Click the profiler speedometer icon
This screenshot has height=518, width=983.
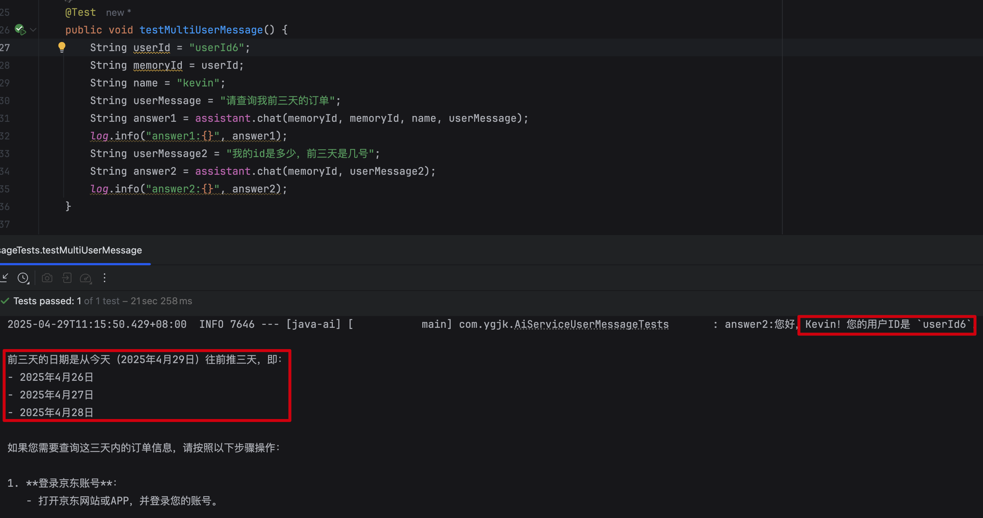(x=85, y=278)
